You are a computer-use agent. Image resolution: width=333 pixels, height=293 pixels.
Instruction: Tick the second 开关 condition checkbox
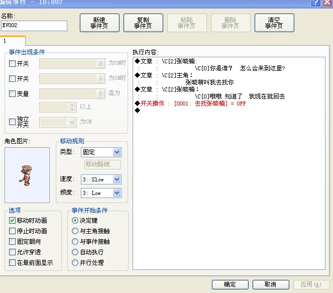click(x=13, y=78)
